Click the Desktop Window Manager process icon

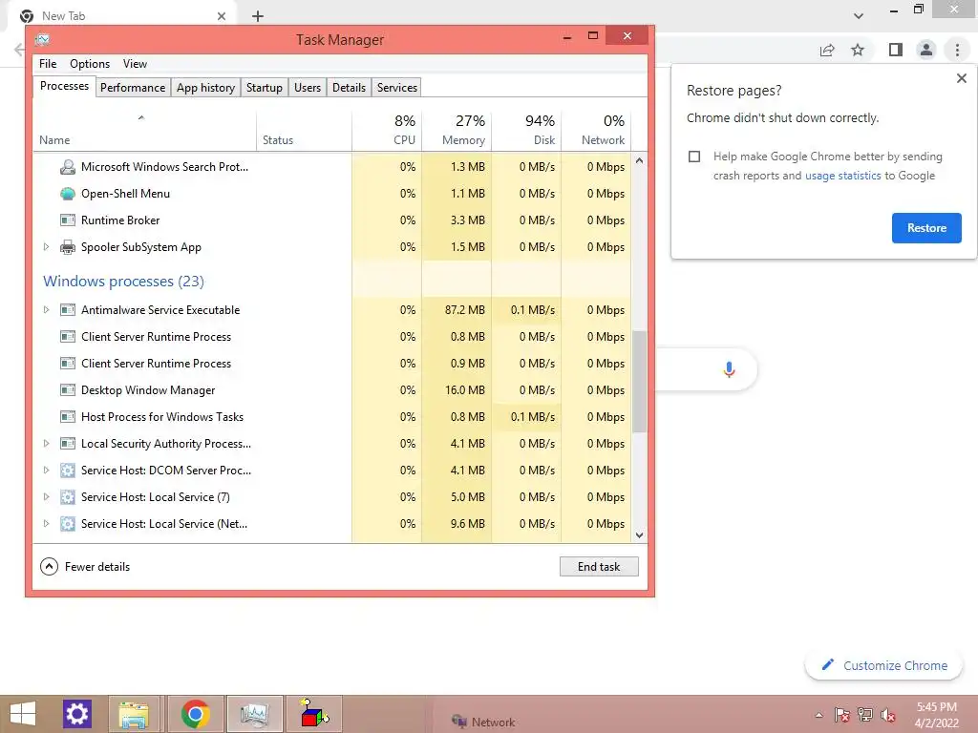68,390
